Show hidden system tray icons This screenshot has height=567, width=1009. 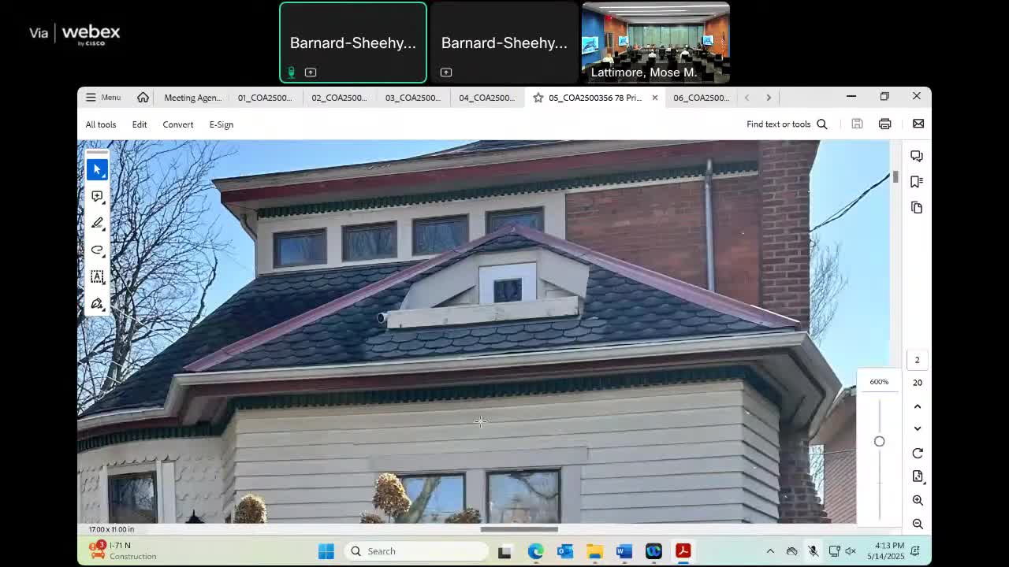tap(770, 551)
